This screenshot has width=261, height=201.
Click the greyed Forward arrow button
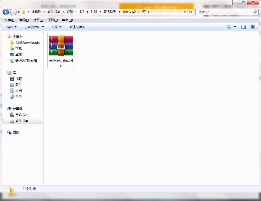click(13, 12)
